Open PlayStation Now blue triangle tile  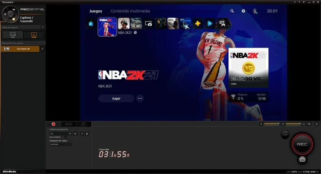pyautogui.click(x=210, y=23)
